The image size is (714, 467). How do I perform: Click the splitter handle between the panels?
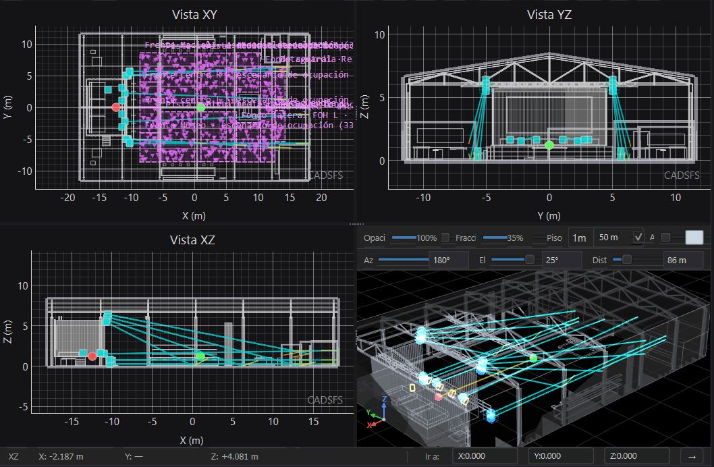click(x=356, y=224)
